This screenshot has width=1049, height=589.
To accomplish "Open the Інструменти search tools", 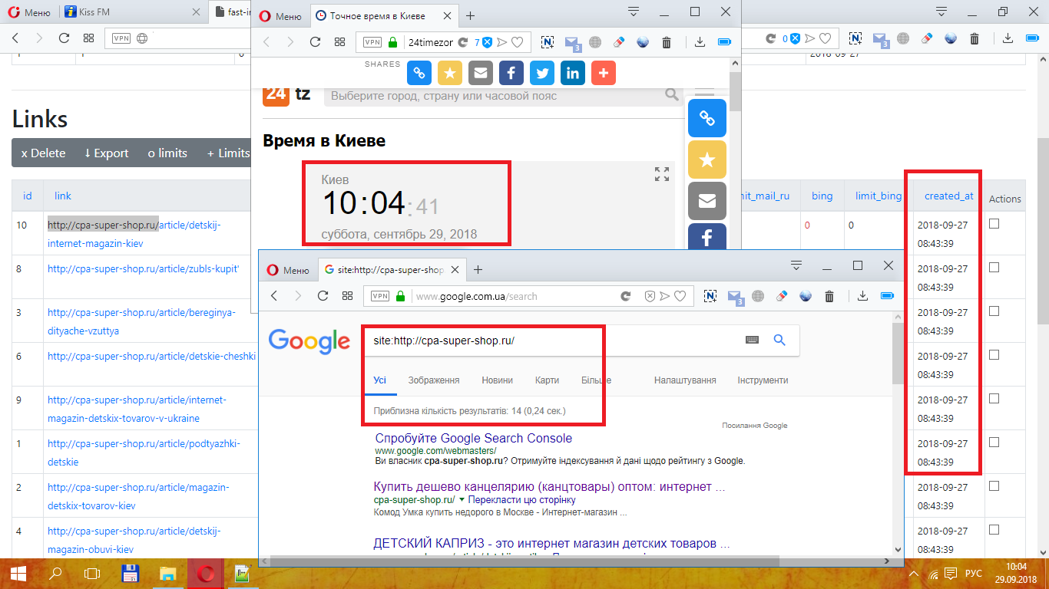I will (x=763, y=380).
